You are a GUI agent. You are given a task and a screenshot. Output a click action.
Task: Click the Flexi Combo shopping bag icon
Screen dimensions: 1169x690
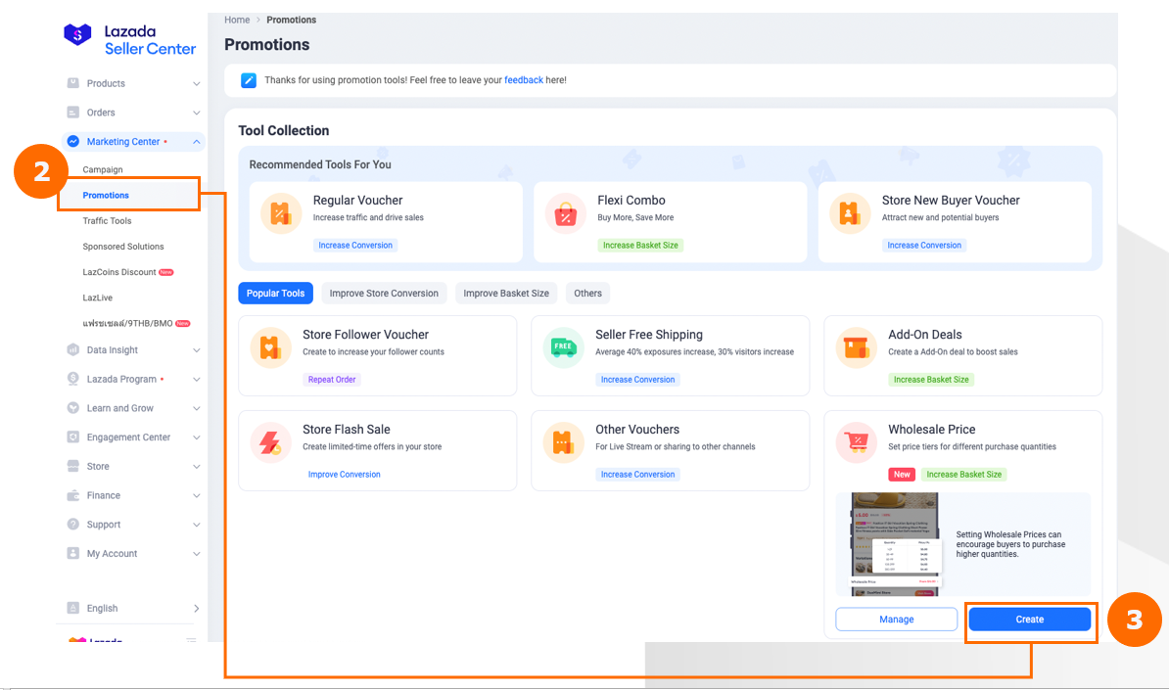point(565,214)
